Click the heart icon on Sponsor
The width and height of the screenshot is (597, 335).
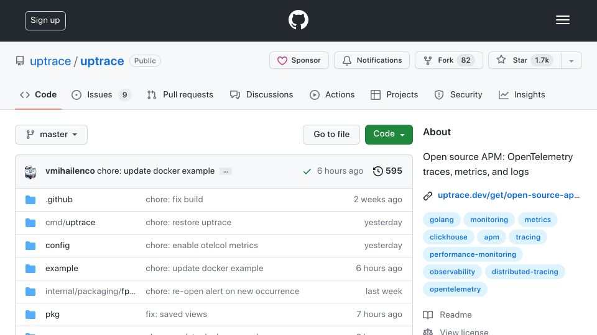pos(282,60)
